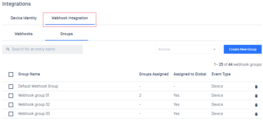Screen dimensions: 263x120
Task: Remove Webhook group 02 via trash icon
Action: tap(256, 105)
